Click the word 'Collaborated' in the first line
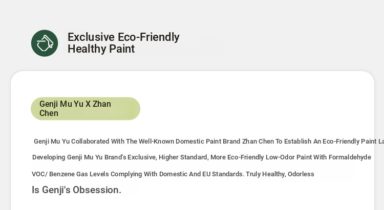This screenshot has width=384, height=210. (x=90, y=142)
